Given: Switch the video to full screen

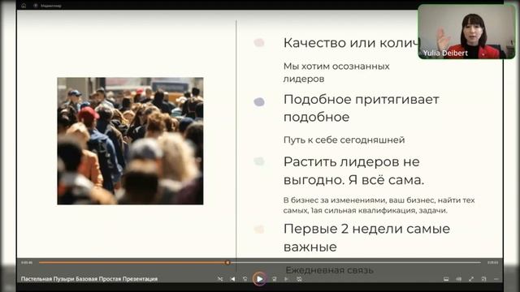Looking at the screenshot, I should pyautogui.click(x=471, y=279).
